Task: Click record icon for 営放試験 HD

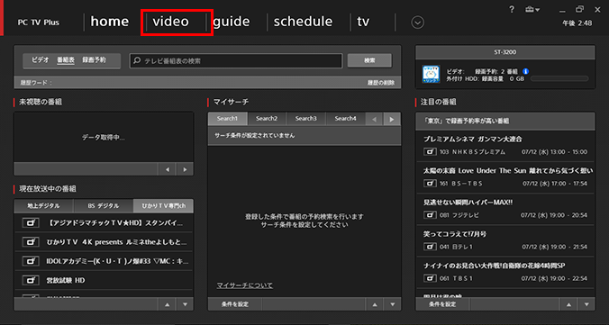Action: pos(31,280)
